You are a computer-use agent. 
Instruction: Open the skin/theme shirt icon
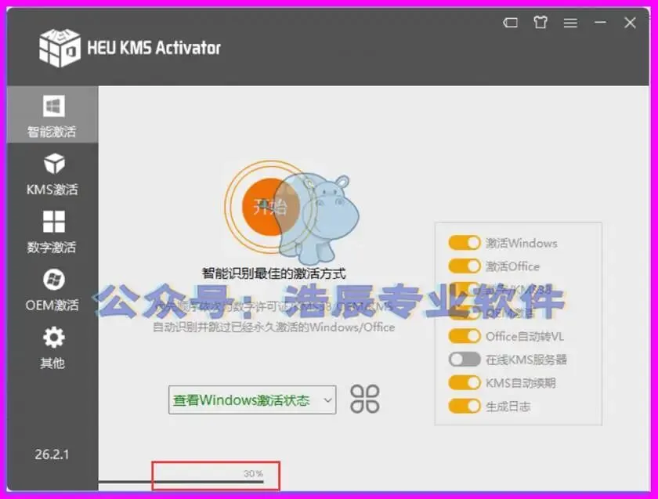540,22
